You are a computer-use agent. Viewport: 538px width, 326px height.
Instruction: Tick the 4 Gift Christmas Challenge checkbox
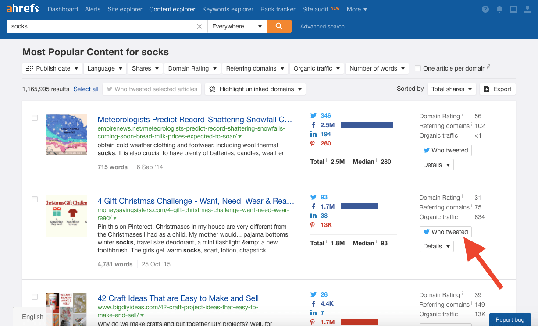[x=35, y=199]
